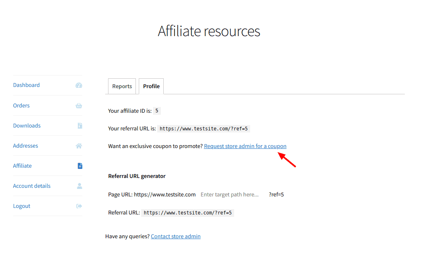The width and height of the screenshot is (422, 253).
Task: Select the Profile tab
Action: click(151, 86)
